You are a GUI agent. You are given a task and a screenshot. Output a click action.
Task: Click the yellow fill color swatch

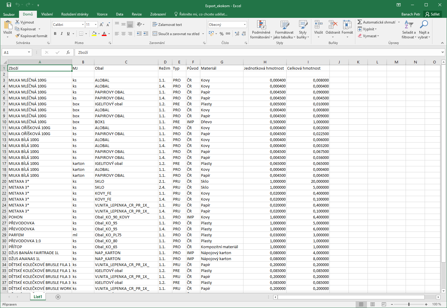pyautogui.click(x=94, y=34)
